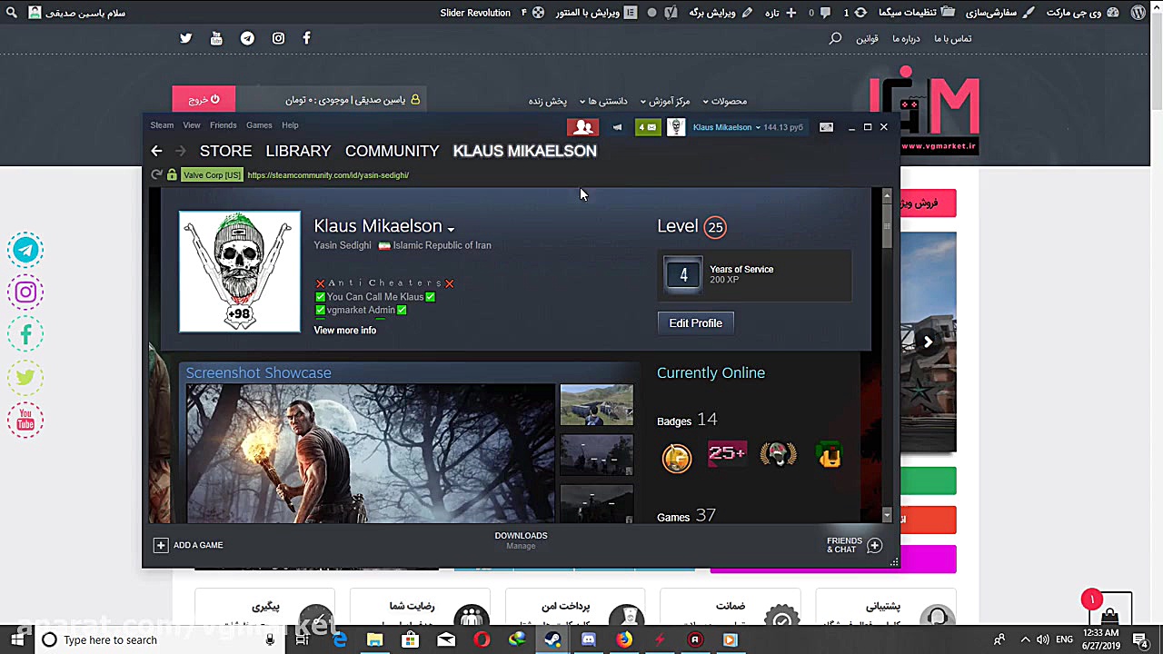
Task: Open Steam from the Windows taskbar
Action: 553,639
